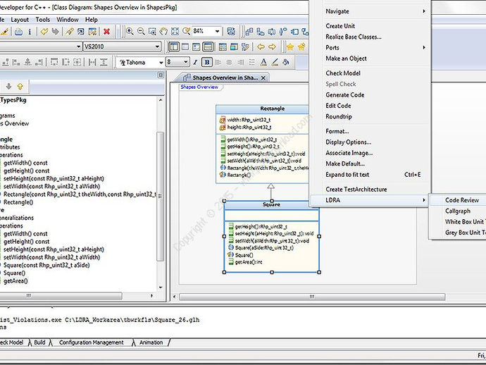Open the Tahoma font dropdown

(x=161, y=62)
